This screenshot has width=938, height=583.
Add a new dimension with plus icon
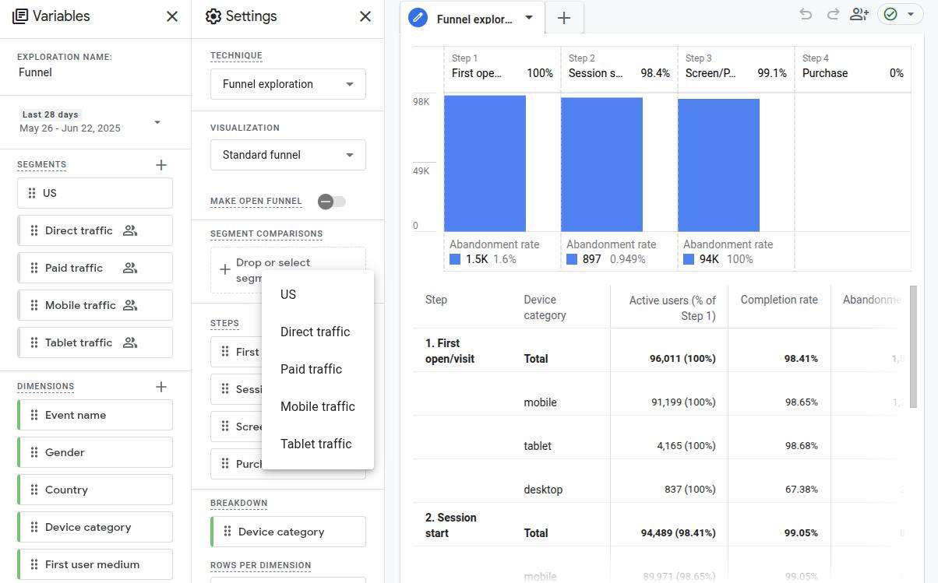click(161, 387)
